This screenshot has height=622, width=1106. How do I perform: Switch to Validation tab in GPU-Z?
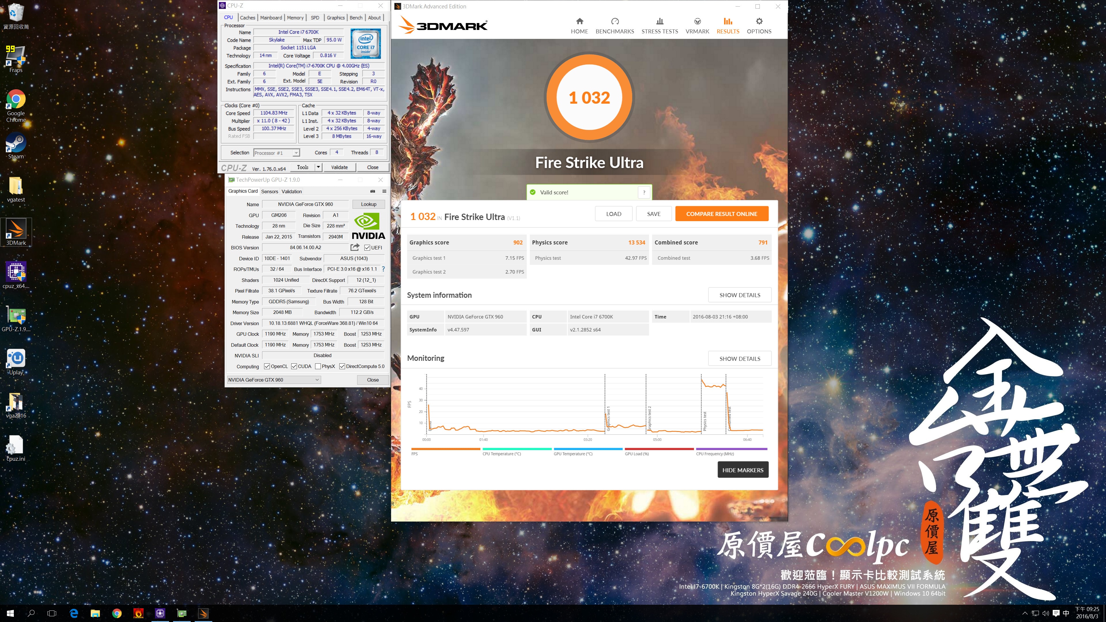click(291, 191)
